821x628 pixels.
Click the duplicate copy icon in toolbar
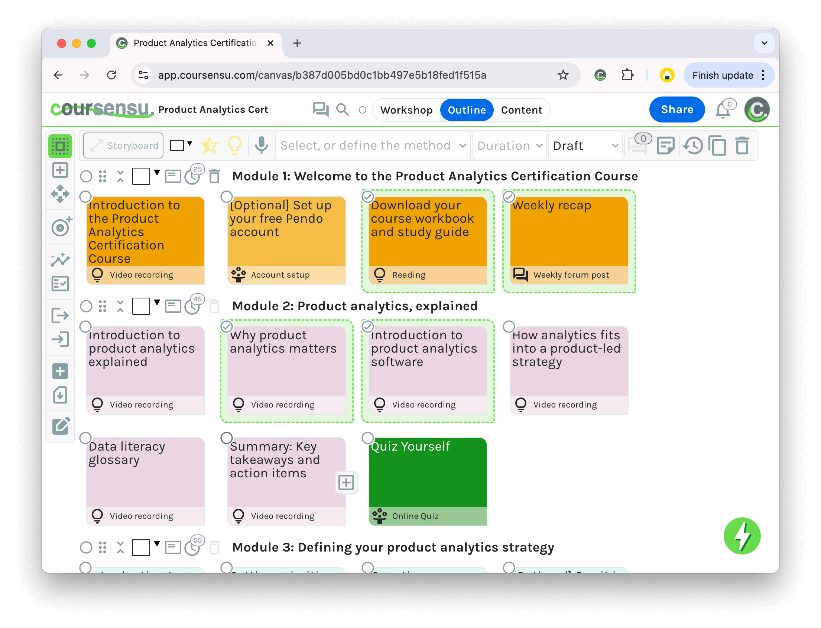click(x=717, y=145)
